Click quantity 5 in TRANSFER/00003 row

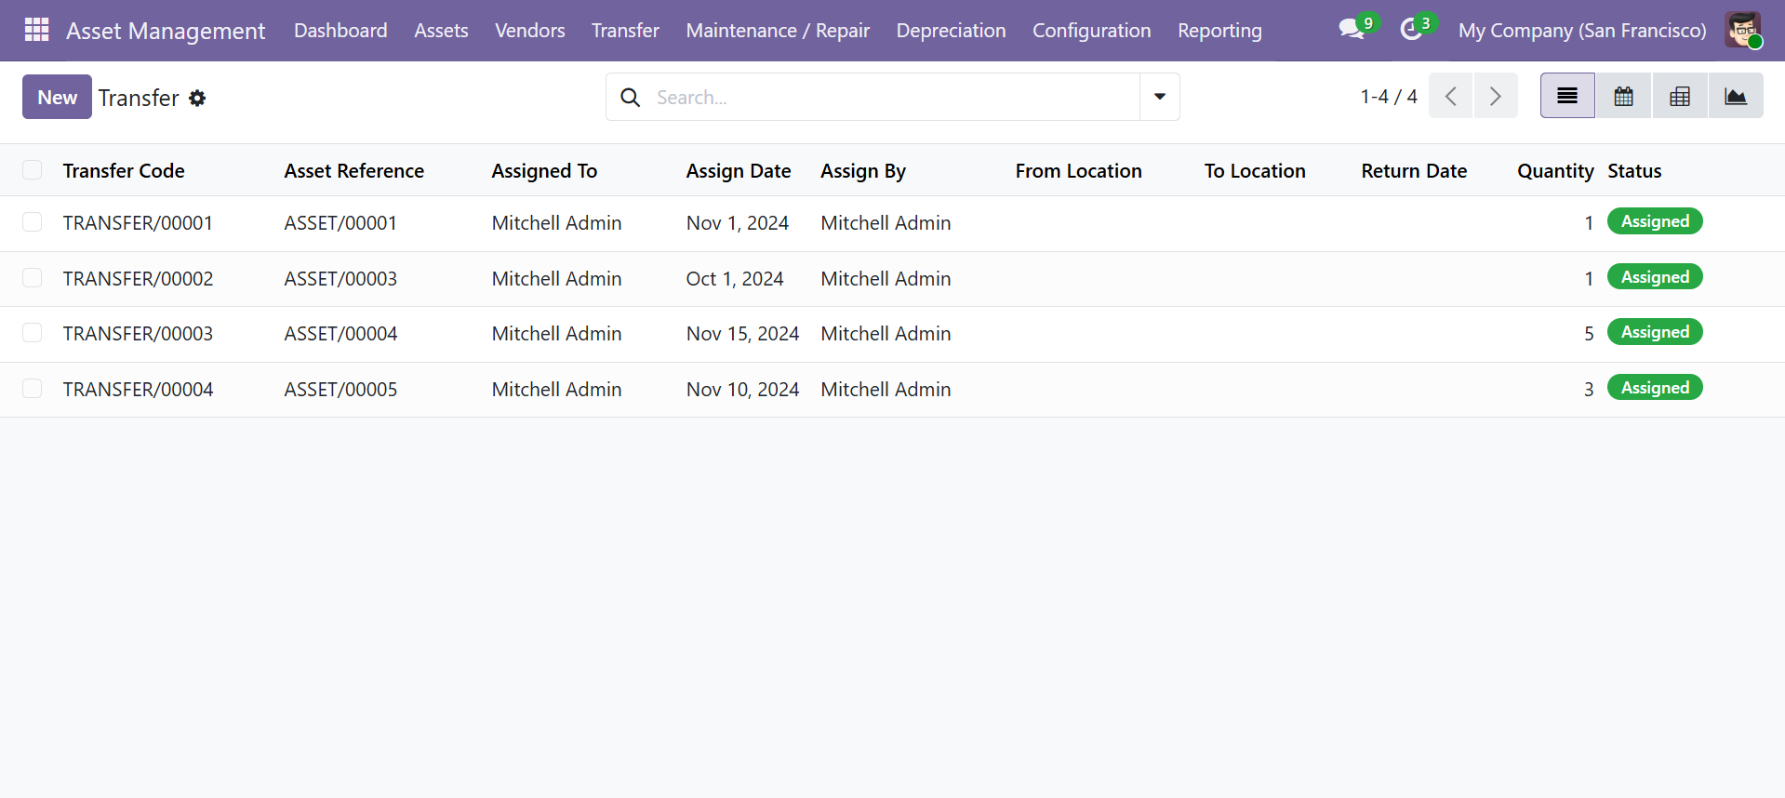point(1589,334)
